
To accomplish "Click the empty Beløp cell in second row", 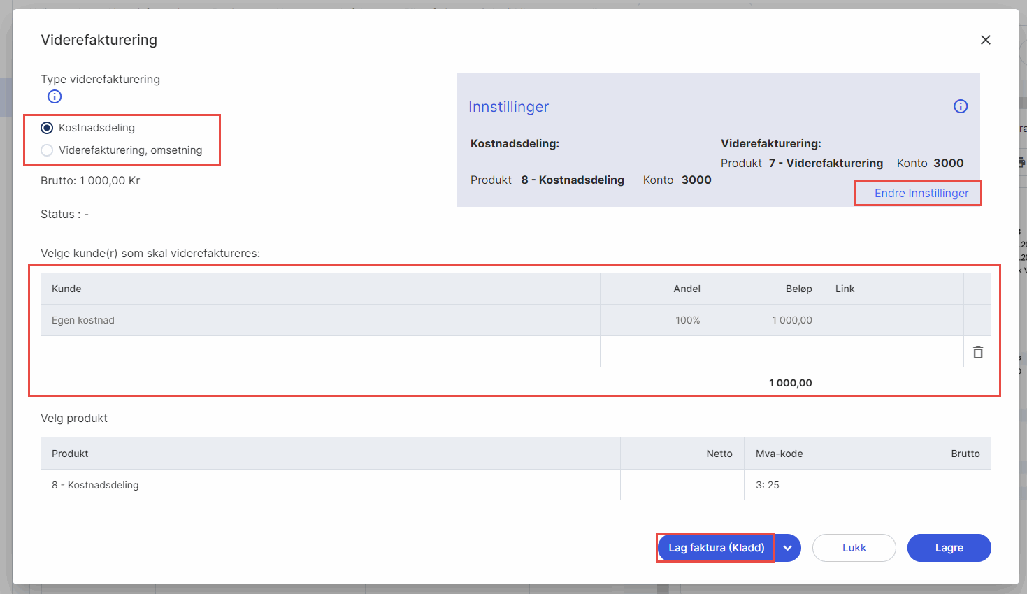I will click(x=768, y=352).
